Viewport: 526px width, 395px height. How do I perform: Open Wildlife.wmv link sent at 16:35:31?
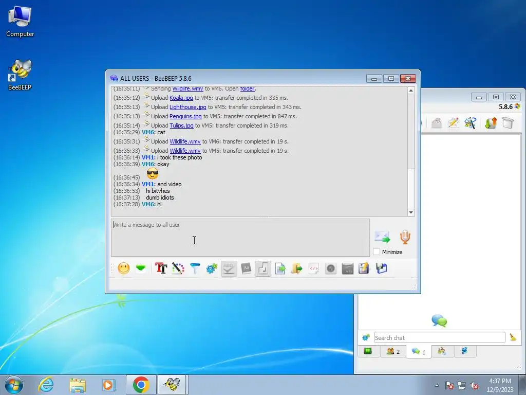coord(185,141)
